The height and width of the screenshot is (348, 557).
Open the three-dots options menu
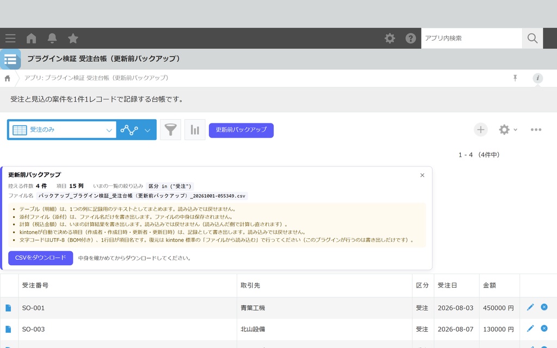pos(536,129)
